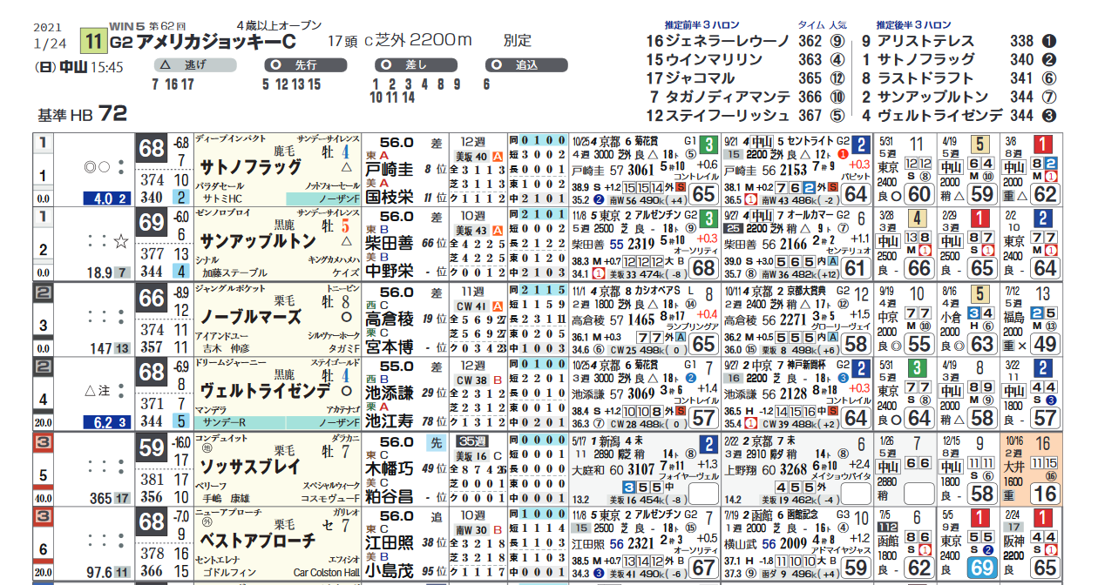Select horse name ノーブルマーズ
Image resolution: width=1098 pixels, height=585 pixels.
tap(251, 316)
